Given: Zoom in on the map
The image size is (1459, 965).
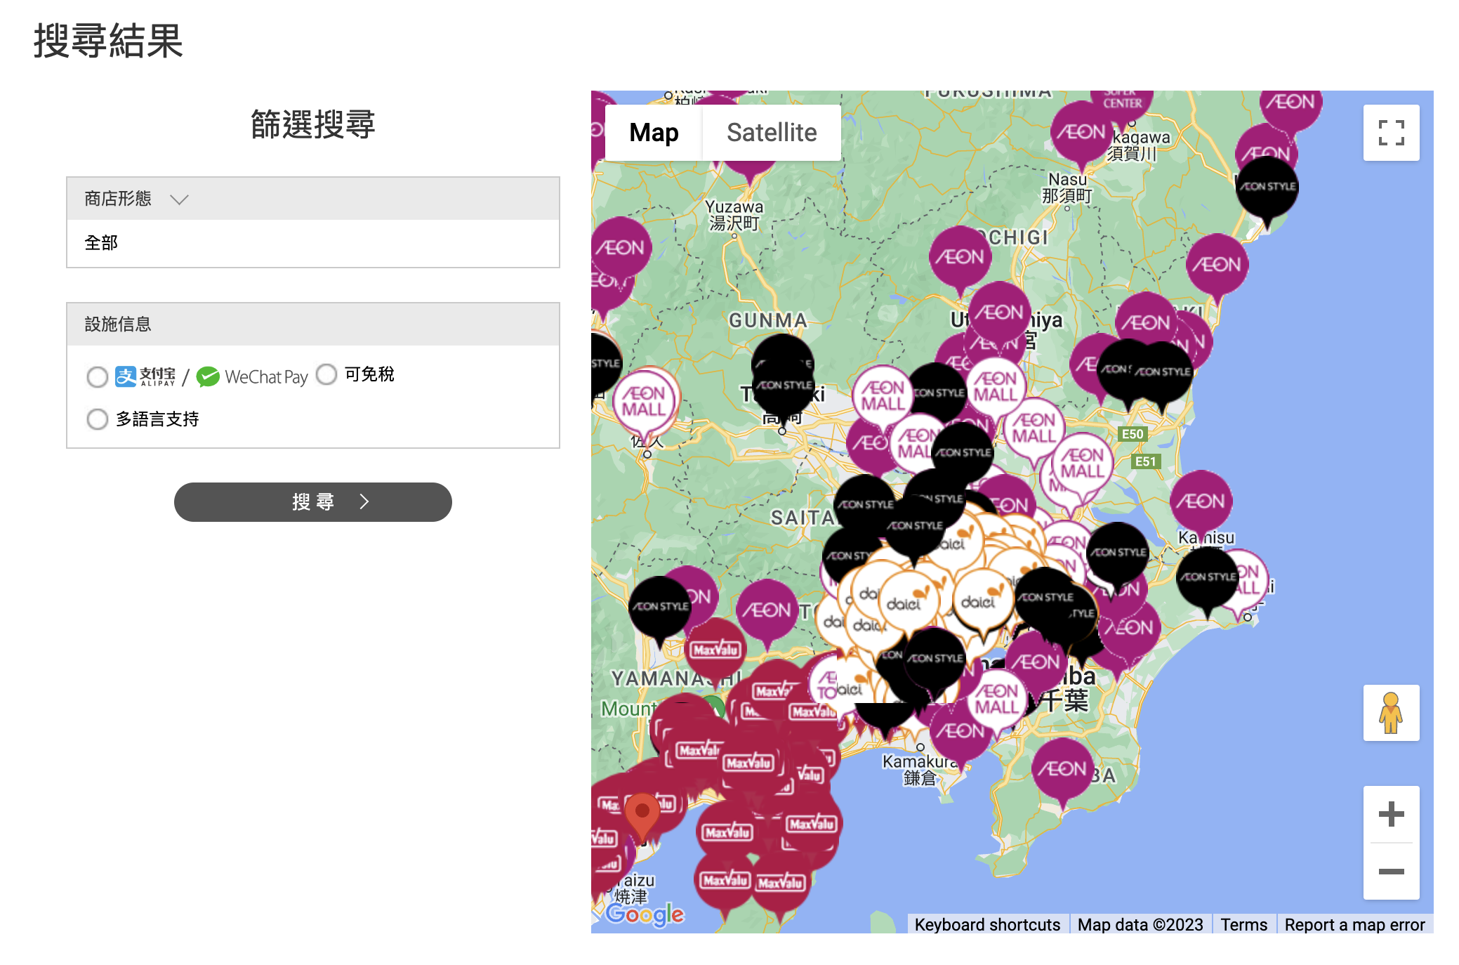Looking at the screenshot, I should click(1391, 814).
